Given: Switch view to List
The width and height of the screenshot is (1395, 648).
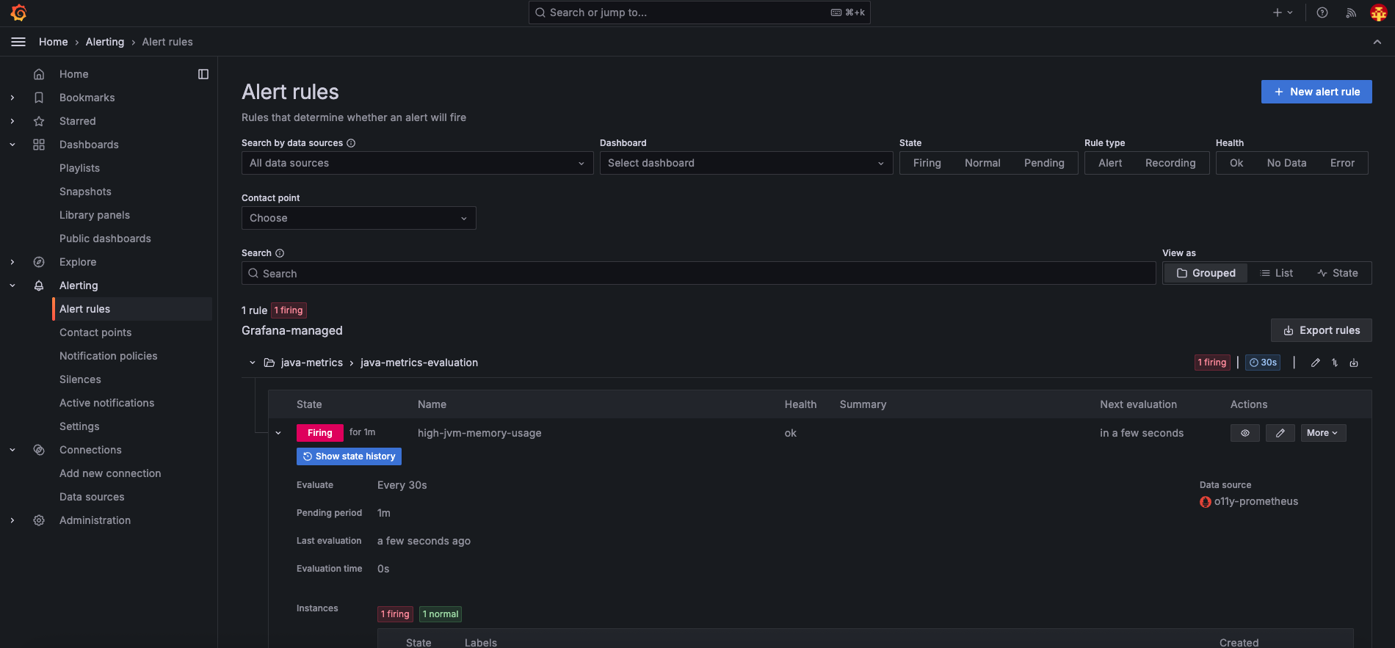Looking at the screenshot, I should 1277,273.
